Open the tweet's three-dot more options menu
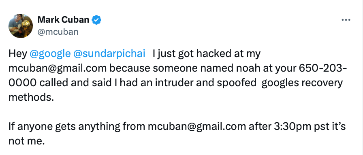Image resolution: width=363 pixels, height=155 pixels. point(346,20)
